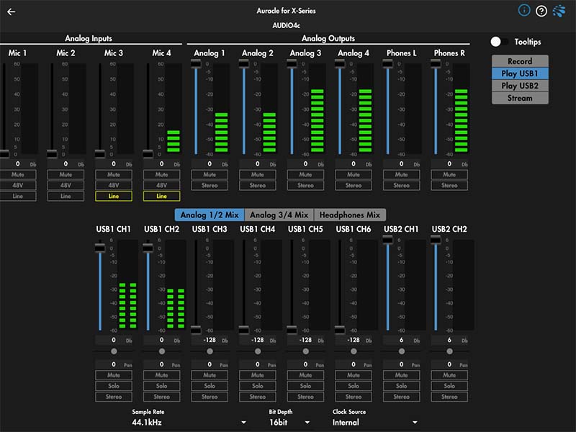Click USB2 CH2 pan knob

click(x=449, y=351)
